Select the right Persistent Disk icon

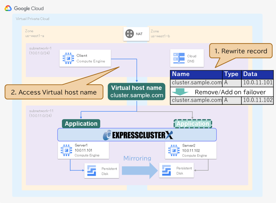(166, 170)
